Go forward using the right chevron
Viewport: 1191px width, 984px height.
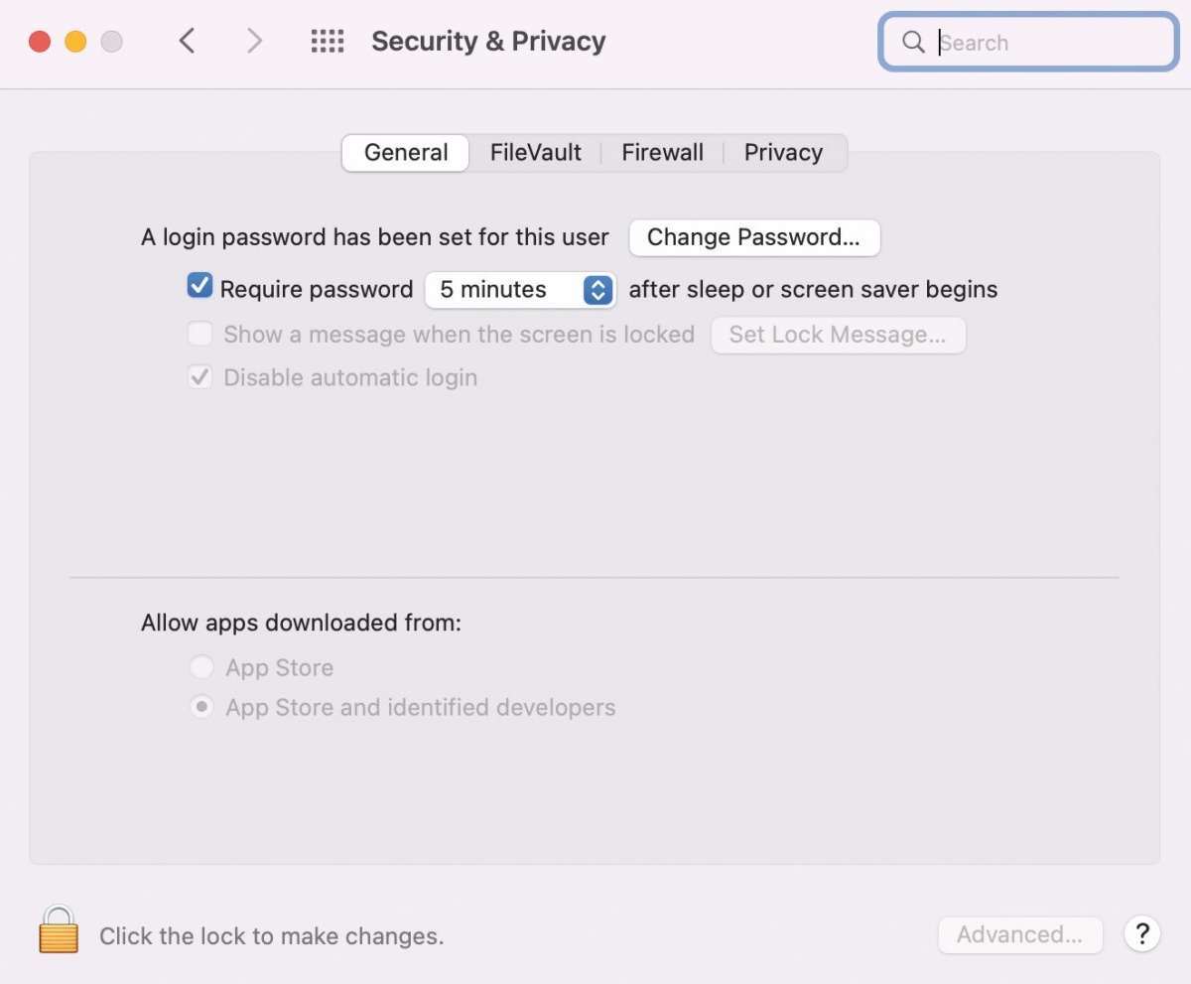pyautogui.click(x=255, y=41)
